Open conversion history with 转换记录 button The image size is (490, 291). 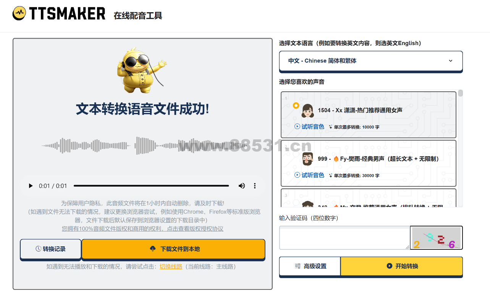coord(50,249)
